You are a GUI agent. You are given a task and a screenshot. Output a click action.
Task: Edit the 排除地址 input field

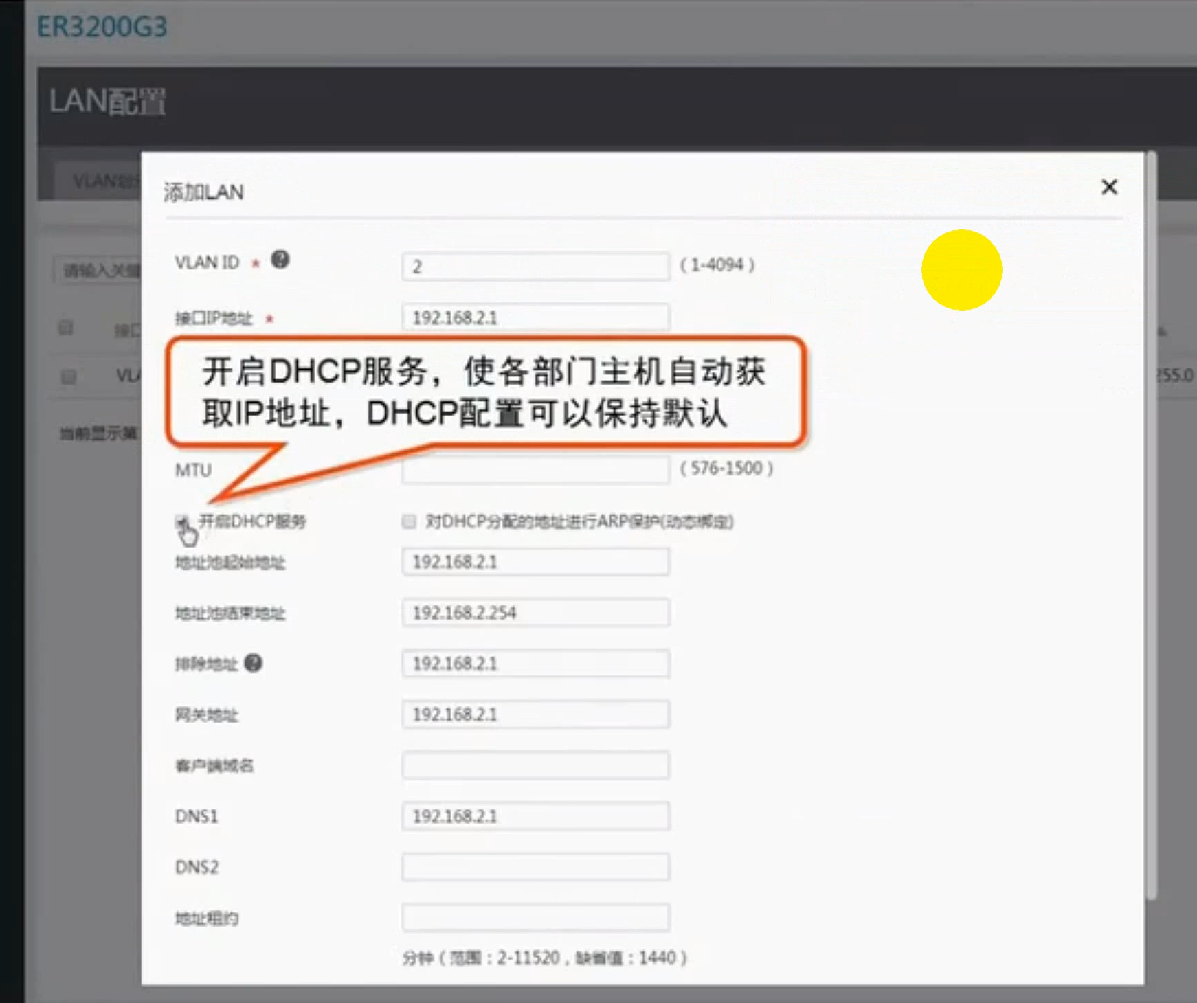pos(535,664)
